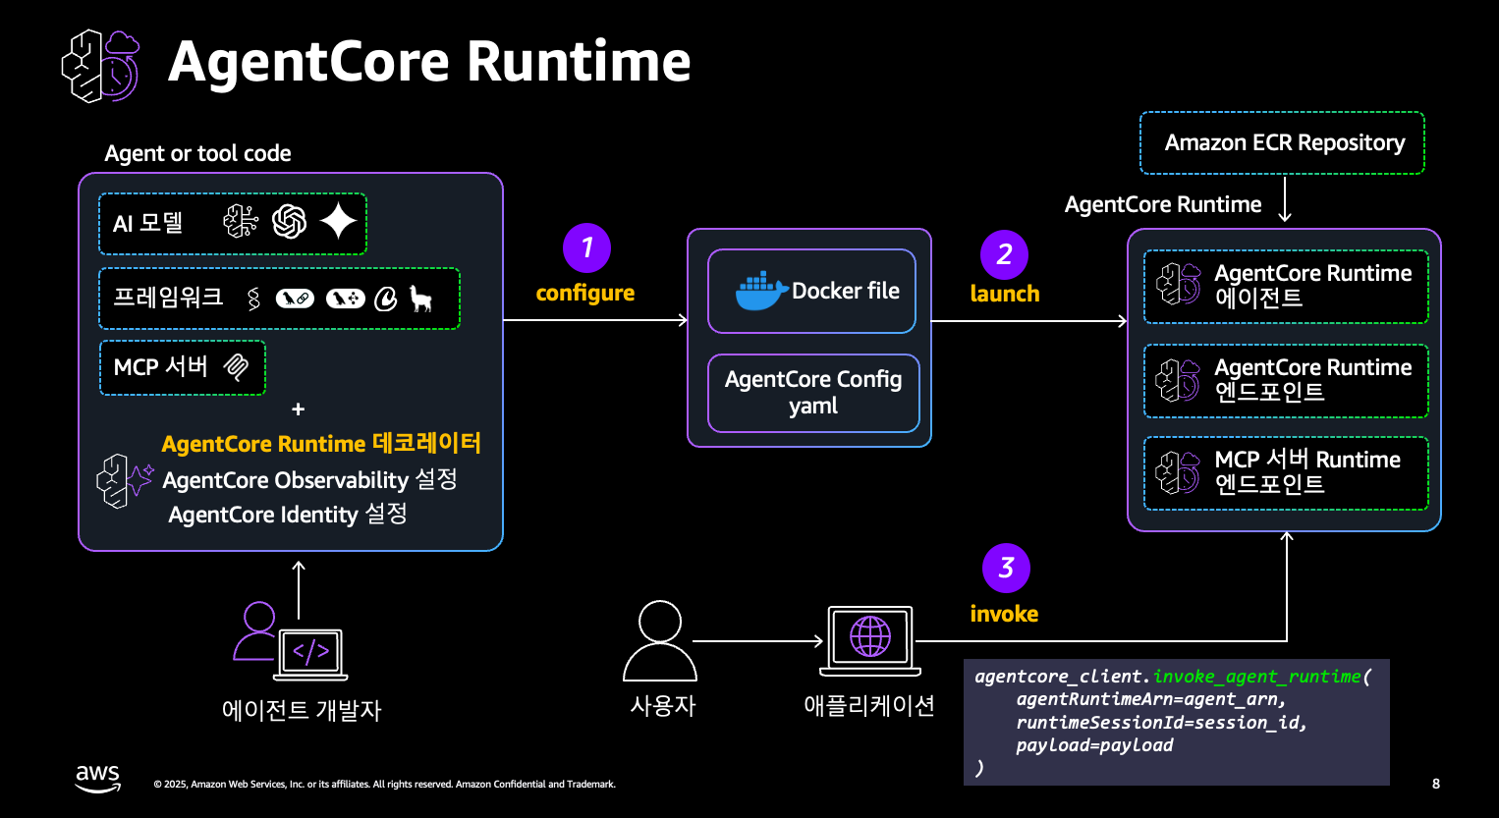Click the AgentCore Runtime logo beside the slide title
Screen dimensions: 1499x818
pos(100,65)
